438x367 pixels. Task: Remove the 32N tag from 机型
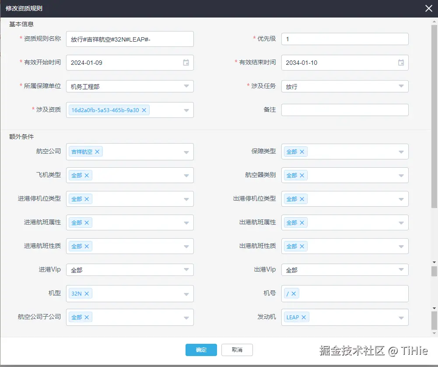point(87,293)
